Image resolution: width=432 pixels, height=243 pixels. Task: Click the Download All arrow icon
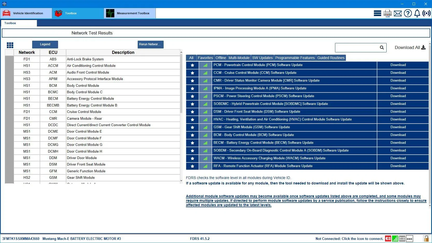(423, 47)
